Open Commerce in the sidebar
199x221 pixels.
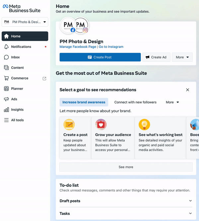pos(25,78)
